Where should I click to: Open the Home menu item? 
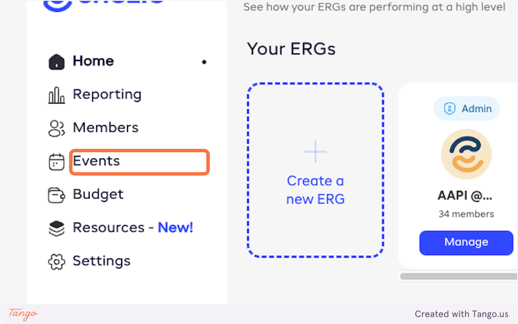(93, 61)
